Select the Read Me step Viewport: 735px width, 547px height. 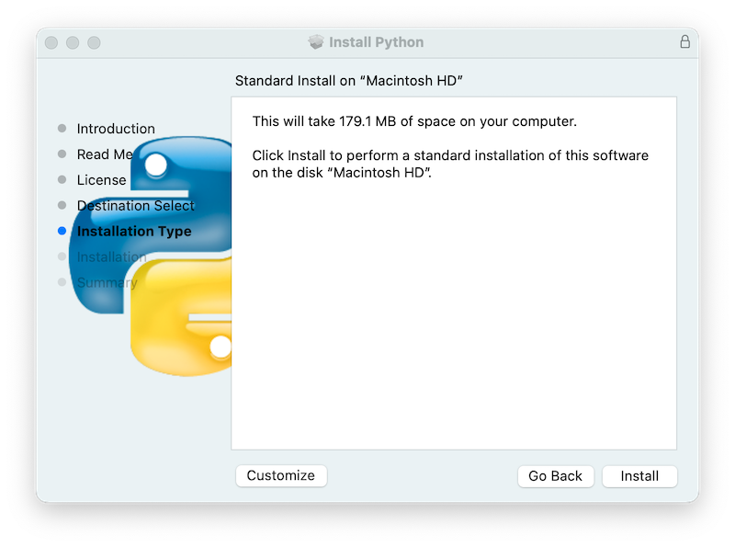(106, 154)
